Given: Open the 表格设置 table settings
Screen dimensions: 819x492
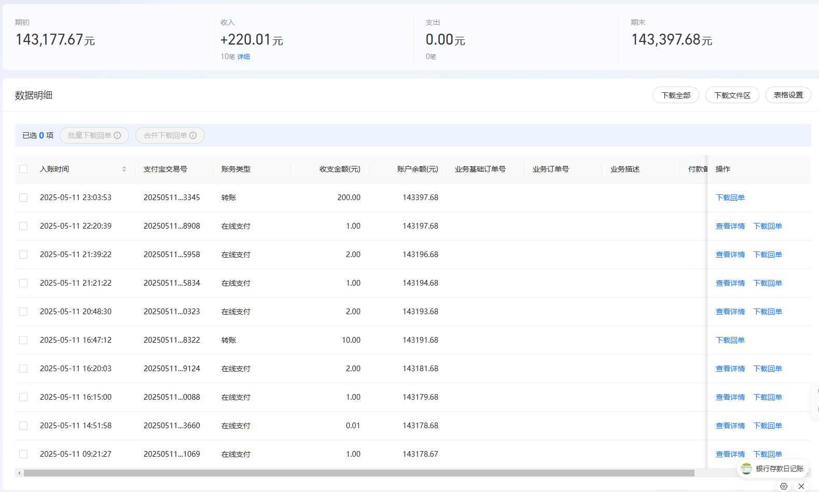Looking at the screenshot, I should (x=788, y=95).
